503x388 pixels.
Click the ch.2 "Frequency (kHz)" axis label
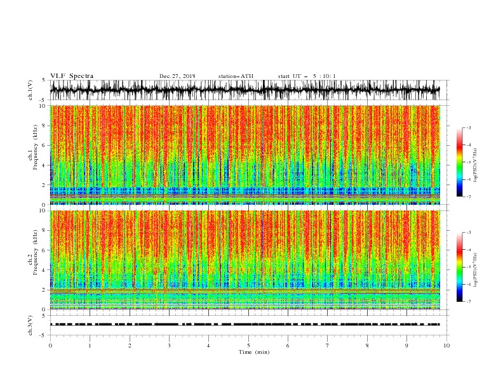(36, 252)
